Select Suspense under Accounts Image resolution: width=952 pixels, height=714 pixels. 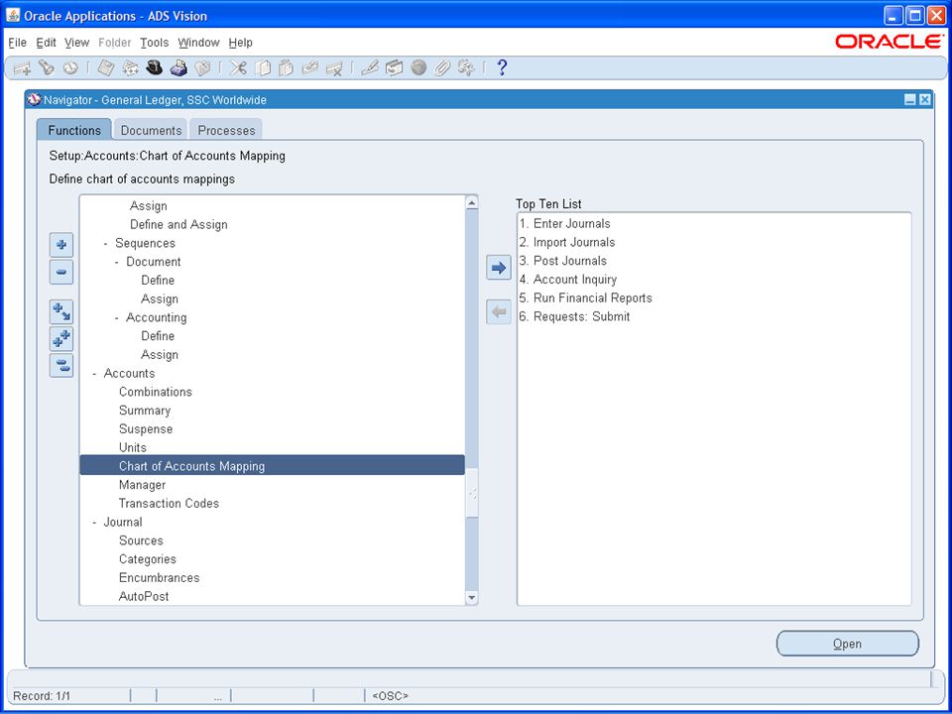(146, 428)
